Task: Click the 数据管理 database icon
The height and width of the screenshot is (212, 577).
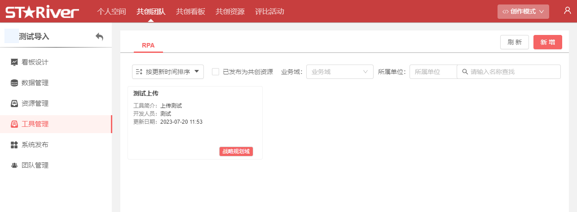Action: point(14,83)
